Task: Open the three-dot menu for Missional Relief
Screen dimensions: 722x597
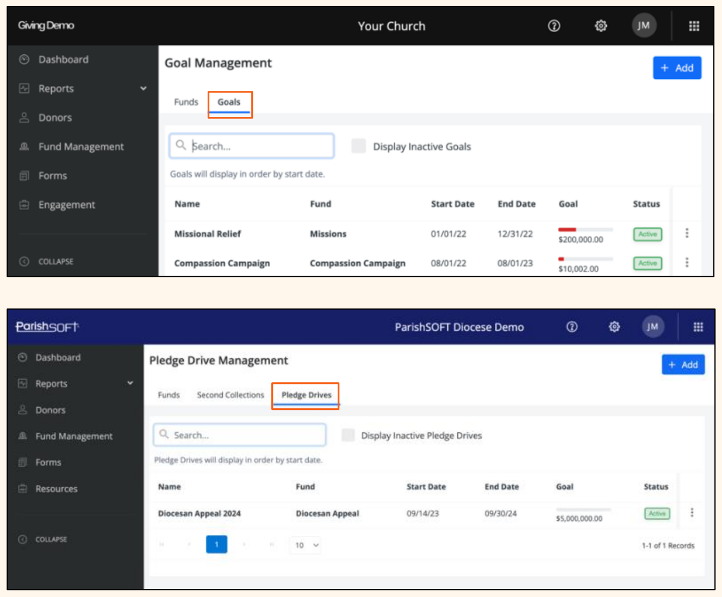Action: click(x=687, y=233)
